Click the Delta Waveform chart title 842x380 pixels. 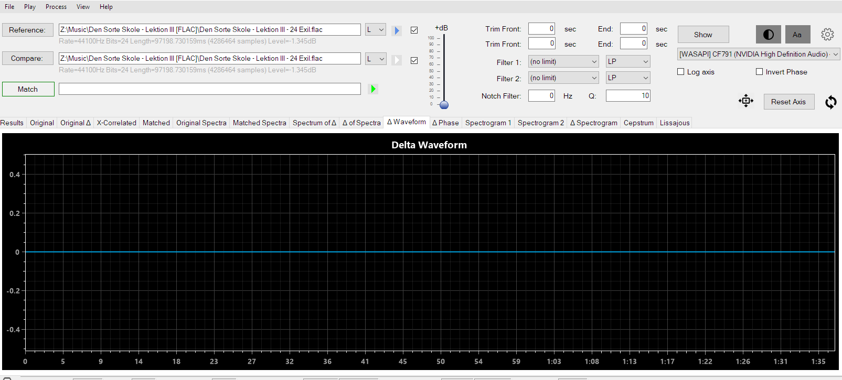pyautogui.click(x=429, y=145)
